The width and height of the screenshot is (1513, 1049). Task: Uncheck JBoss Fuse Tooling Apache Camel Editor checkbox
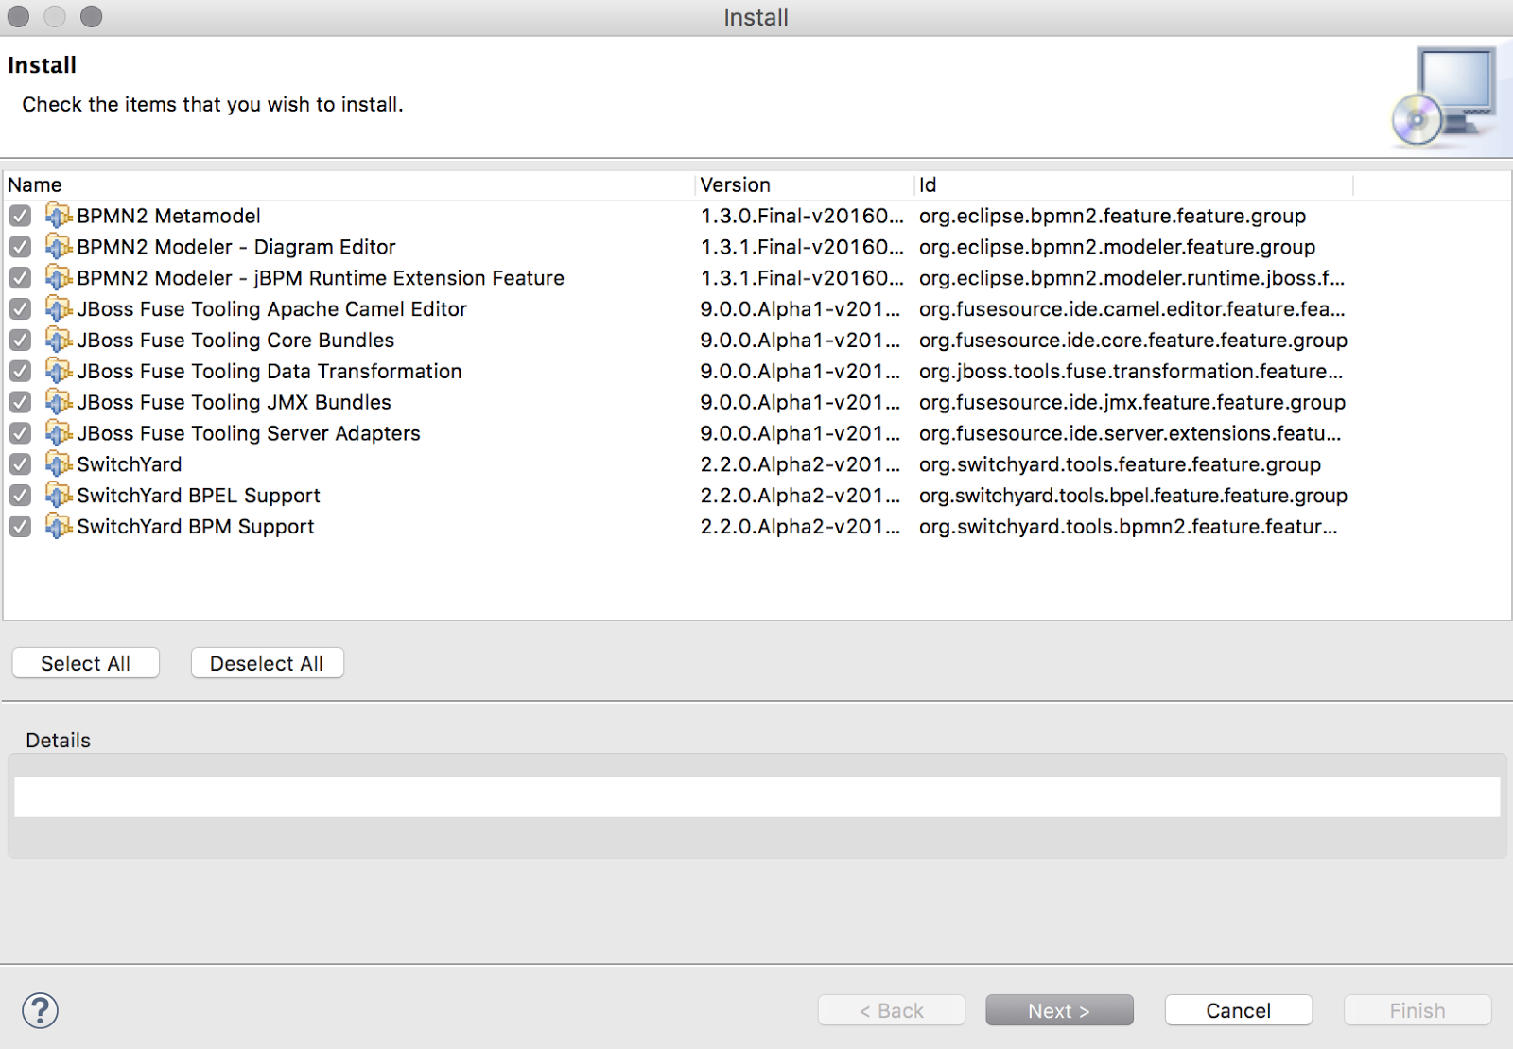click(x=20, y=309)
